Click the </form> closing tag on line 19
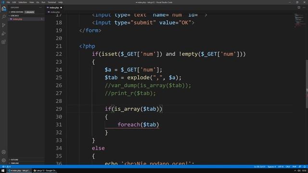This screenshot has width=308, height=173. (x=90, y=30)
